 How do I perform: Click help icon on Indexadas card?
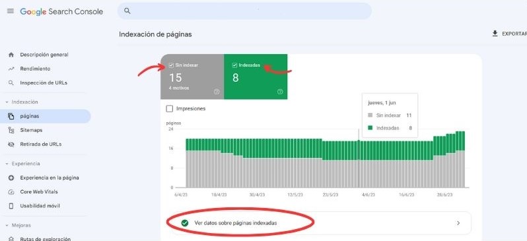pos(280,92)
